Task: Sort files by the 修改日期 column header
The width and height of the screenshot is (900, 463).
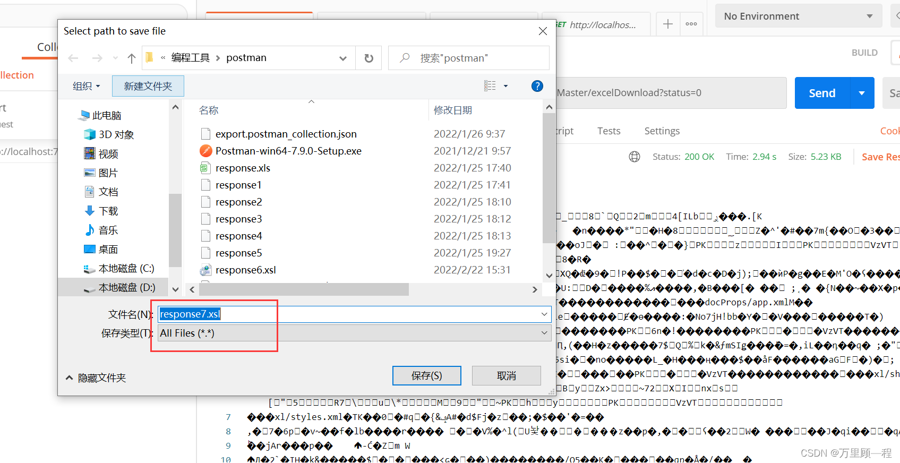Action: click(x=453, y=110)
